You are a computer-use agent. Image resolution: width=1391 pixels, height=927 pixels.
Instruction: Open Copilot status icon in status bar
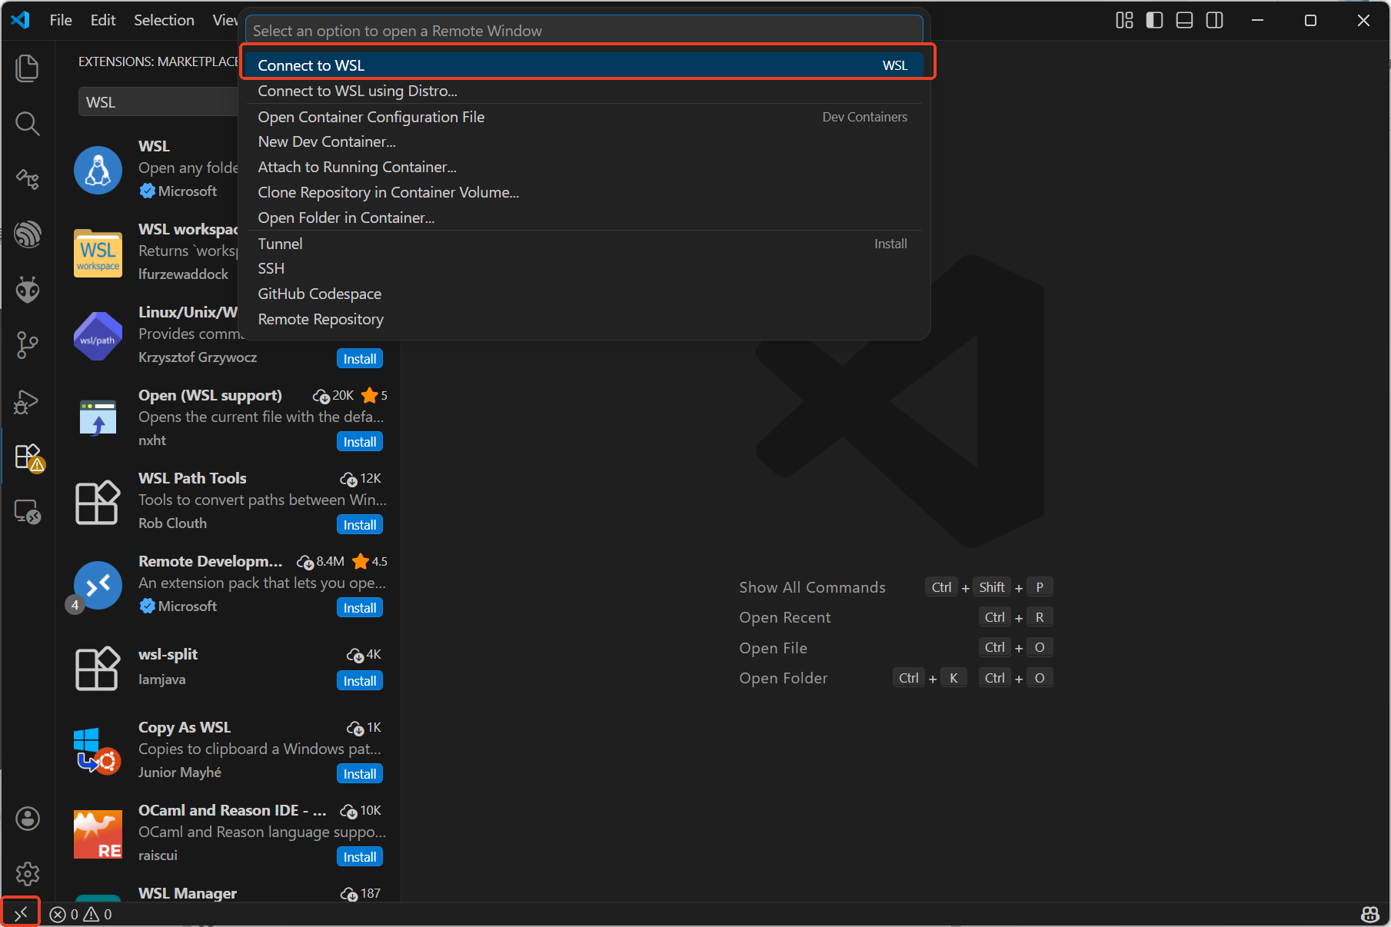1369,914
